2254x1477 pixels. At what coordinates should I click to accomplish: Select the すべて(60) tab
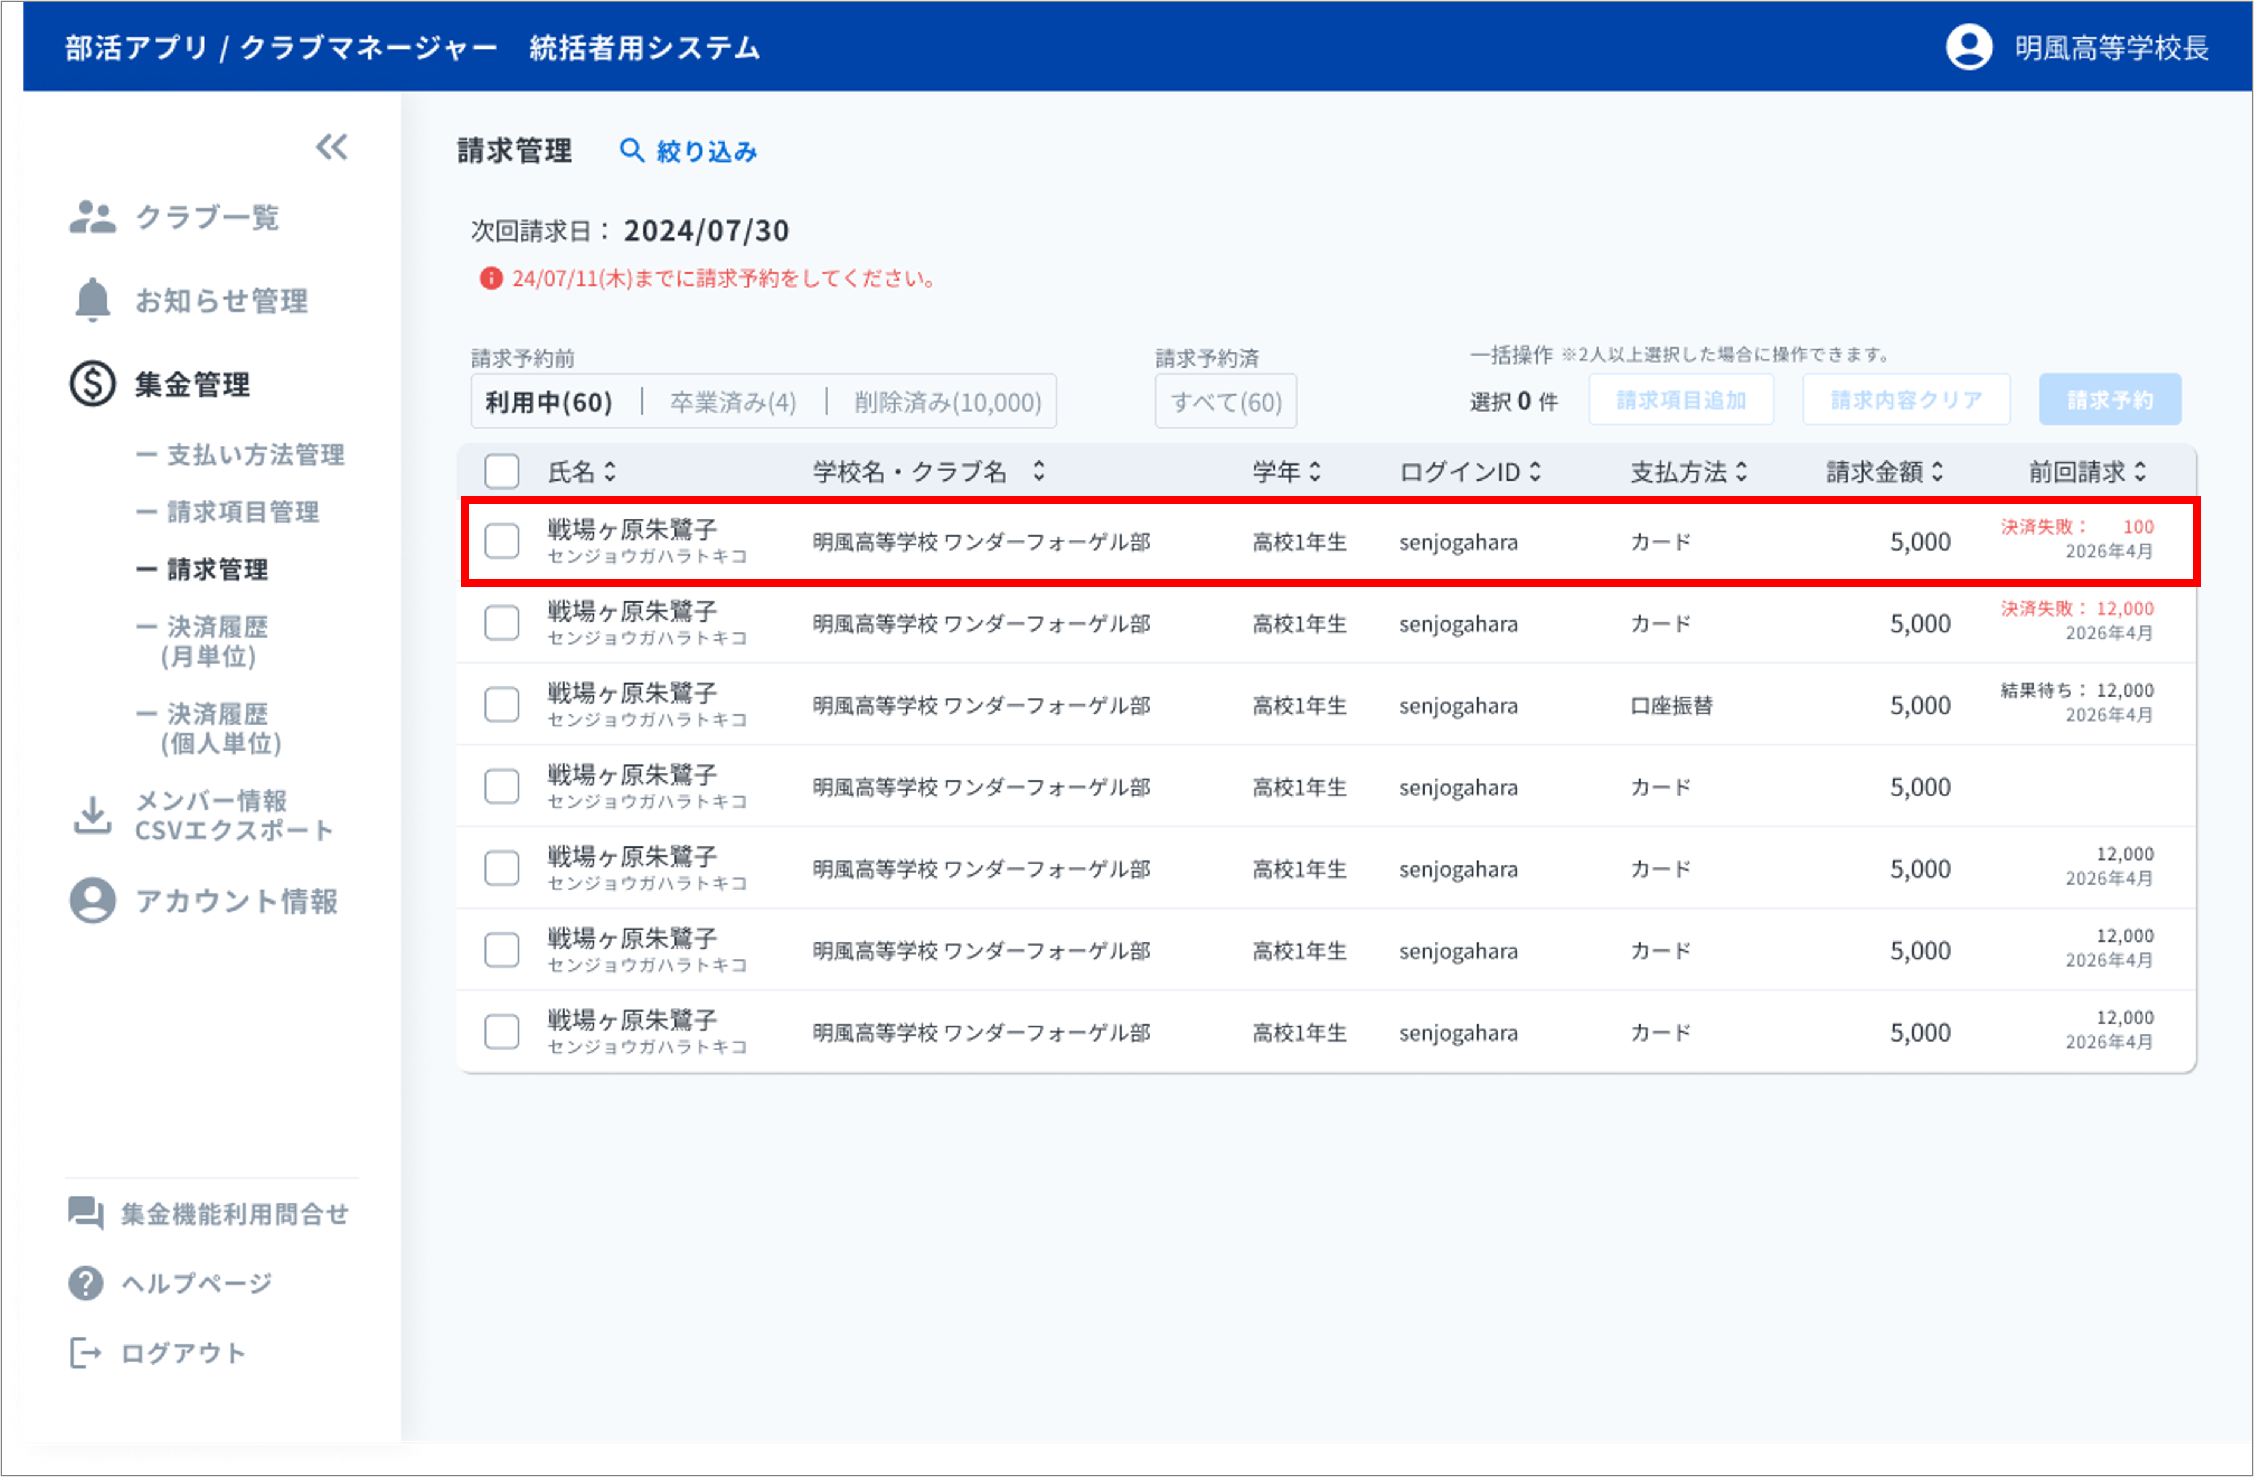point(1226,402)
